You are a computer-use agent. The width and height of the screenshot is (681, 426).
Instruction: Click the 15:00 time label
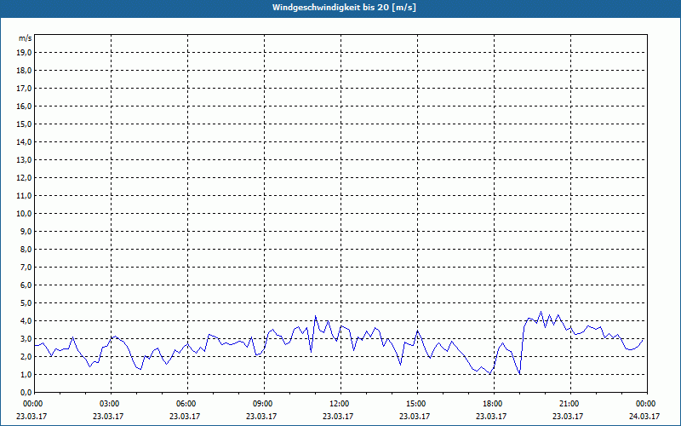pos(417,404)
